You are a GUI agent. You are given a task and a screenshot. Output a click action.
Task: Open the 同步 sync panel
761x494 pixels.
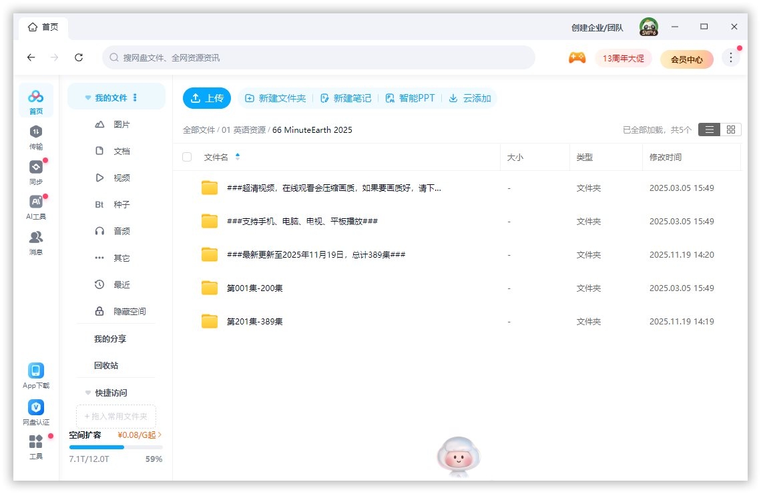pos(36,170)
